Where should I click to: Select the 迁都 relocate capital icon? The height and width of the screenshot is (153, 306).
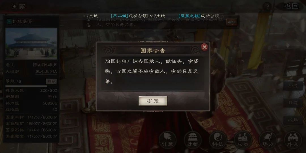click(x=193, y=140)
